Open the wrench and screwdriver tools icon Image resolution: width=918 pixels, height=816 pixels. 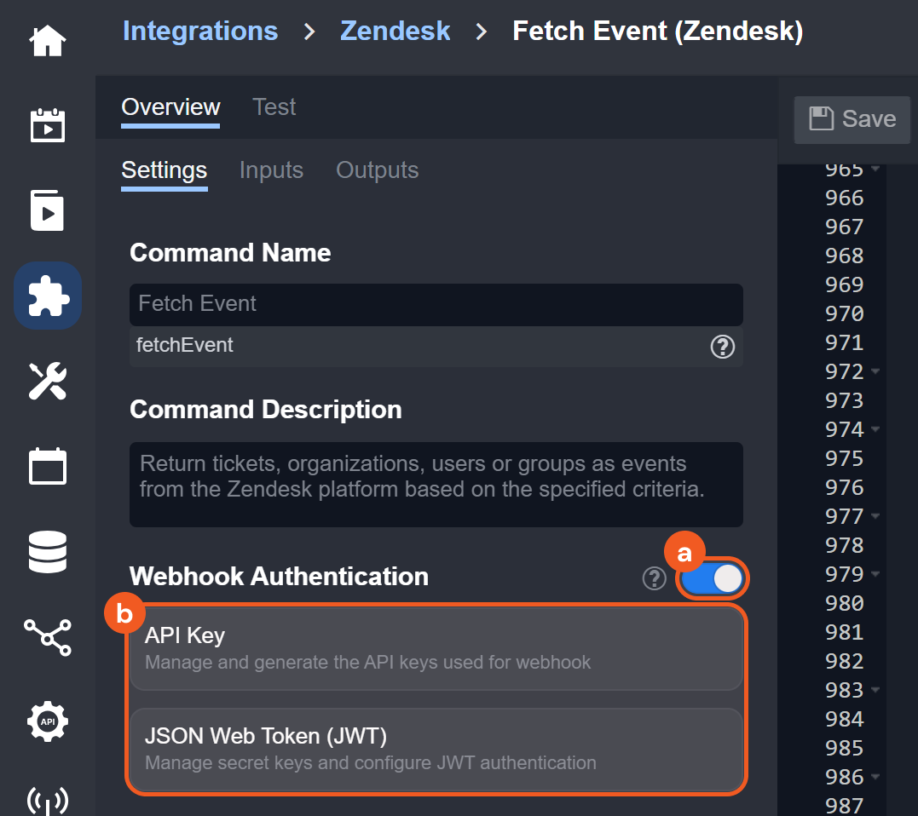click(48, 381)
